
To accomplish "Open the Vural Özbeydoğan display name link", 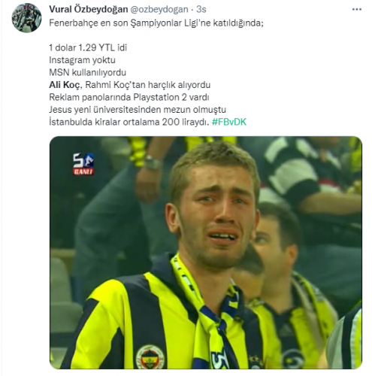I will [89, 9].
